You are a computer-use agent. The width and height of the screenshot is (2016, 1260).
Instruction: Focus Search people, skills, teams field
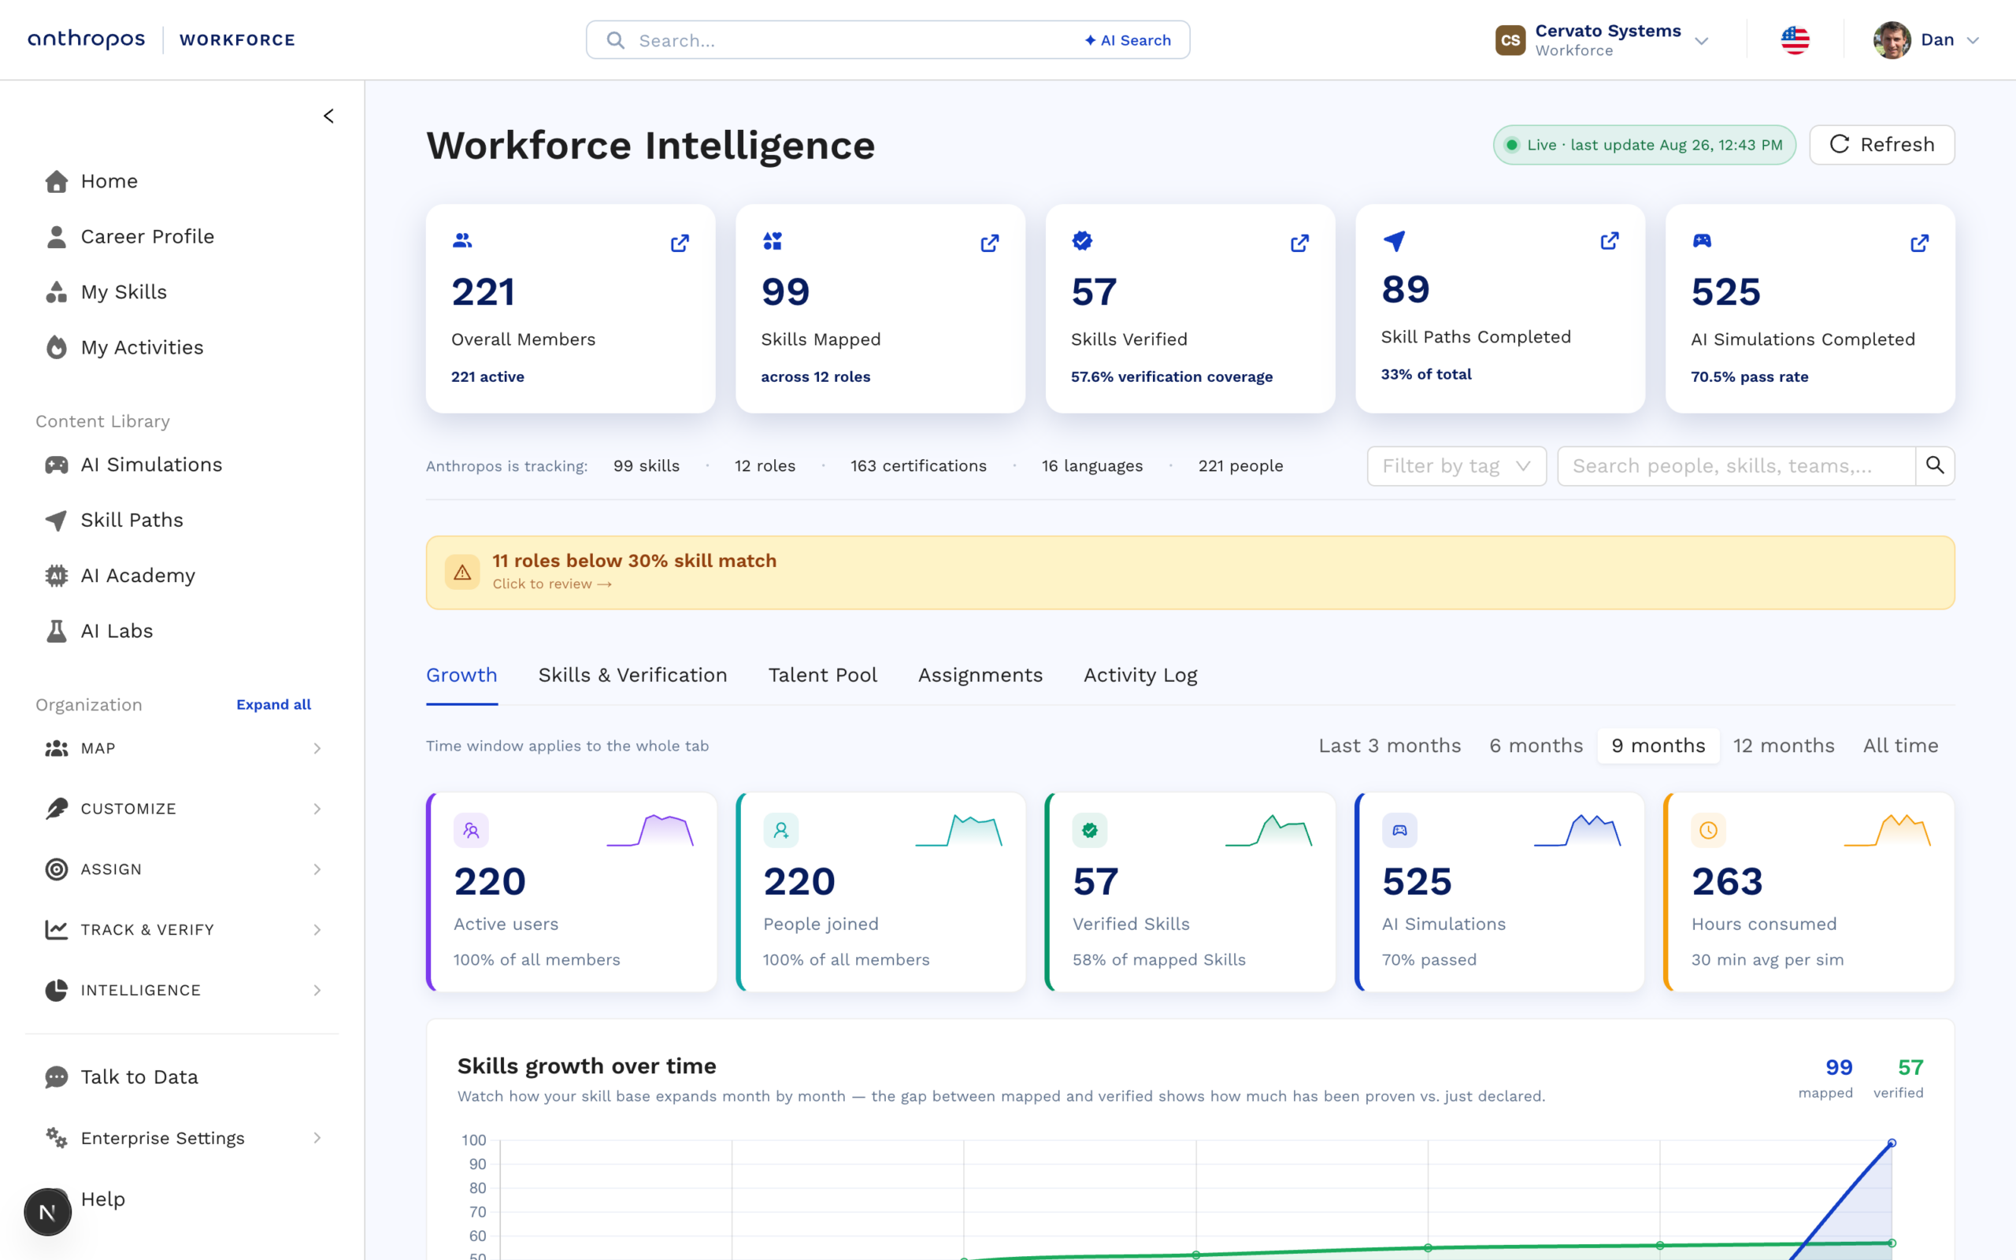(x=1736, y=466)
